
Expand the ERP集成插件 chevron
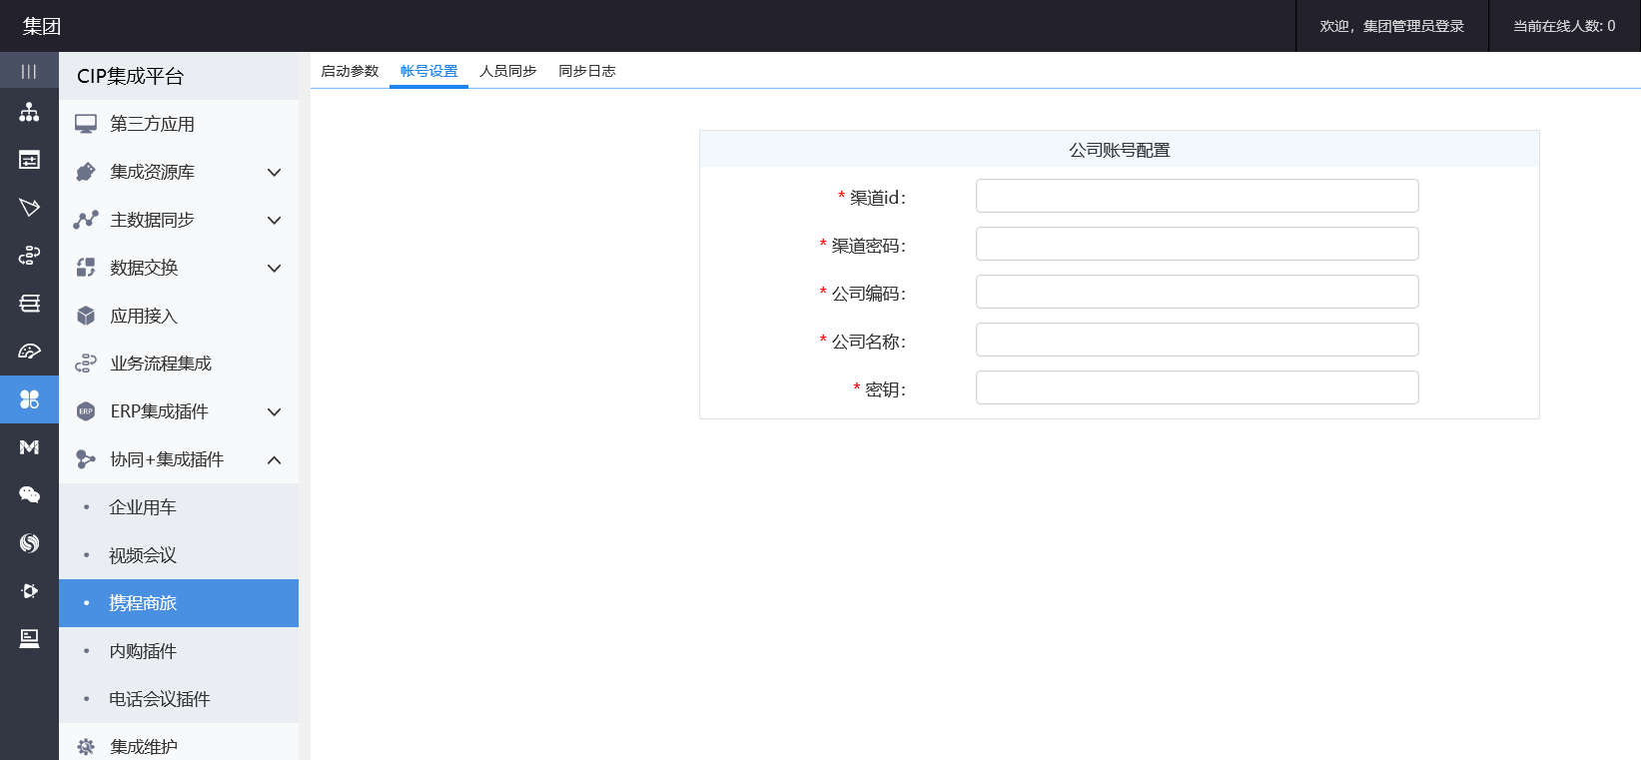pos(275,412)
